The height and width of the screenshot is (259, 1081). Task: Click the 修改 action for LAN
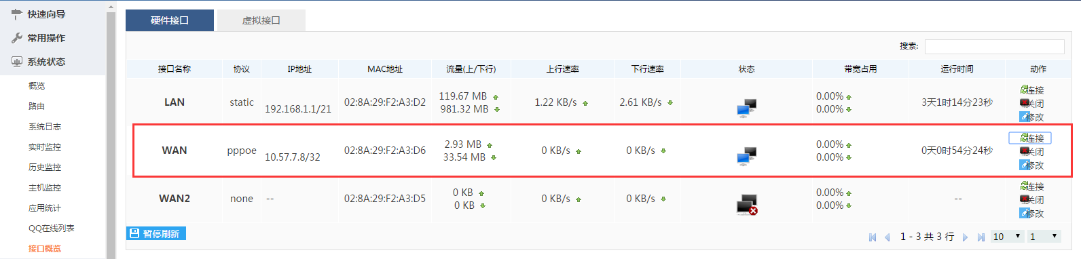[1031, 117]
